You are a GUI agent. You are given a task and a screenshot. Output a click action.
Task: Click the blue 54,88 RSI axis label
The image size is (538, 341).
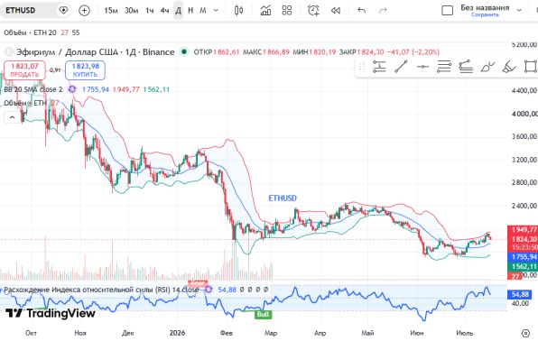520,294
